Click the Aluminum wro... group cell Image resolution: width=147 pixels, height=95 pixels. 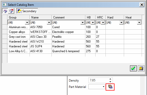point(18,27)
